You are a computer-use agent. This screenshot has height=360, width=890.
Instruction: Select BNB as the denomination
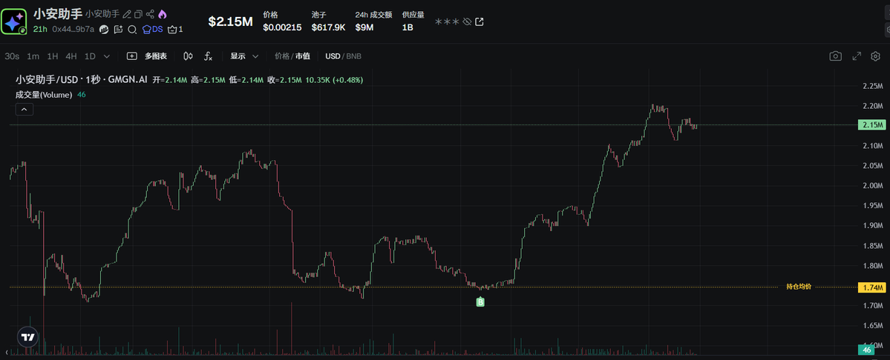(353, 56)
